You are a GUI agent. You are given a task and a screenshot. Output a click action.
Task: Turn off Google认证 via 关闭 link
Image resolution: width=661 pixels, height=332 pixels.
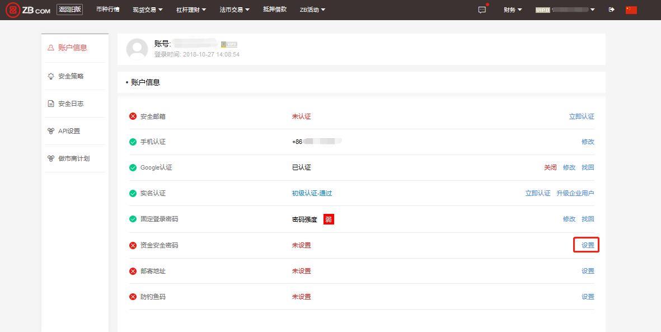pos(550,167)
